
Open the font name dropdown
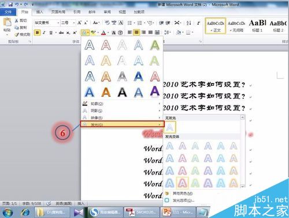tap(58, 23)
